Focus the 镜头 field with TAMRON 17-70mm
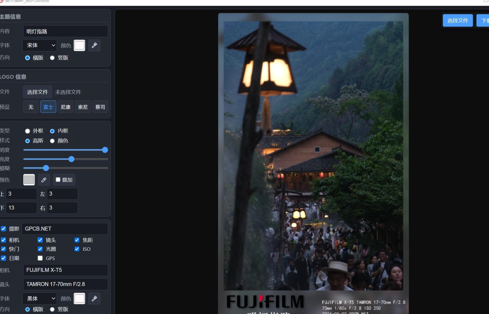 click(x=66, y=284)
